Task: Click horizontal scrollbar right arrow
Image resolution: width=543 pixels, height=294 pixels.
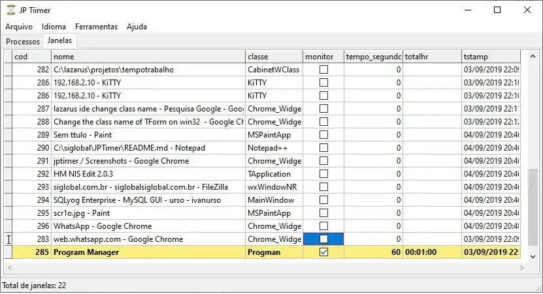Action: pyautogui.click(x=522, y=267)
